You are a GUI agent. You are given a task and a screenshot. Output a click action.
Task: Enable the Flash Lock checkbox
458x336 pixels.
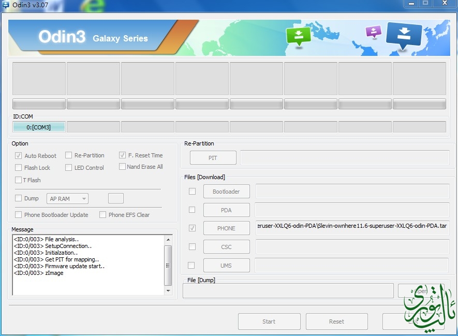pos(19,167)
